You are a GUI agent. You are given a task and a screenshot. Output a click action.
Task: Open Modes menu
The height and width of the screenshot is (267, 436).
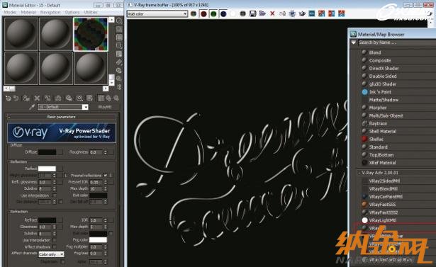click(11, 12)
